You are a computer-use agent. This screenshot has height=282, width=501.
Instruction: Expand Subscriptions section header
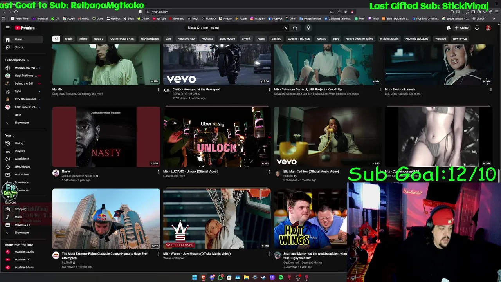pyautogui.click(x=17, y=60)
